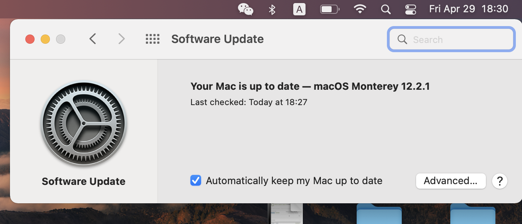
Task: Open Control Center
Action: [410, 9]
